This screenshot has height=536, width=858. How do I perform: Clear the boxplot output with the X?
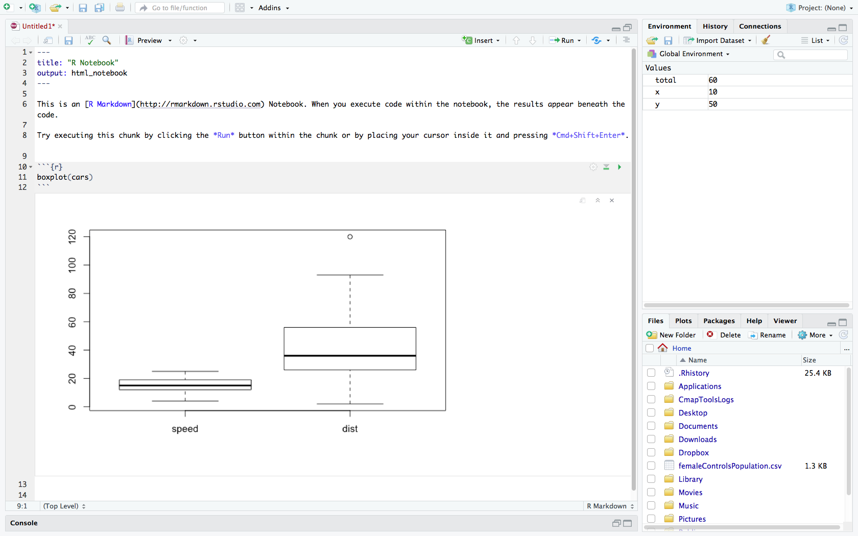[612, 201]
